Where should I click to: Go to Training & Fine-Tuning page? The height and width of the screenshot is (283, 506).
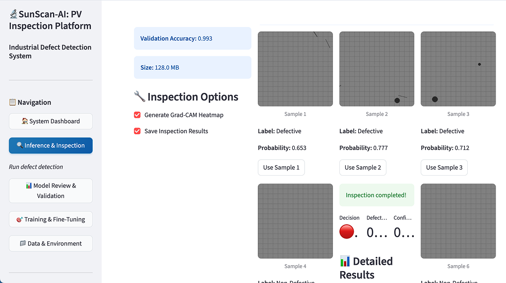51,219
